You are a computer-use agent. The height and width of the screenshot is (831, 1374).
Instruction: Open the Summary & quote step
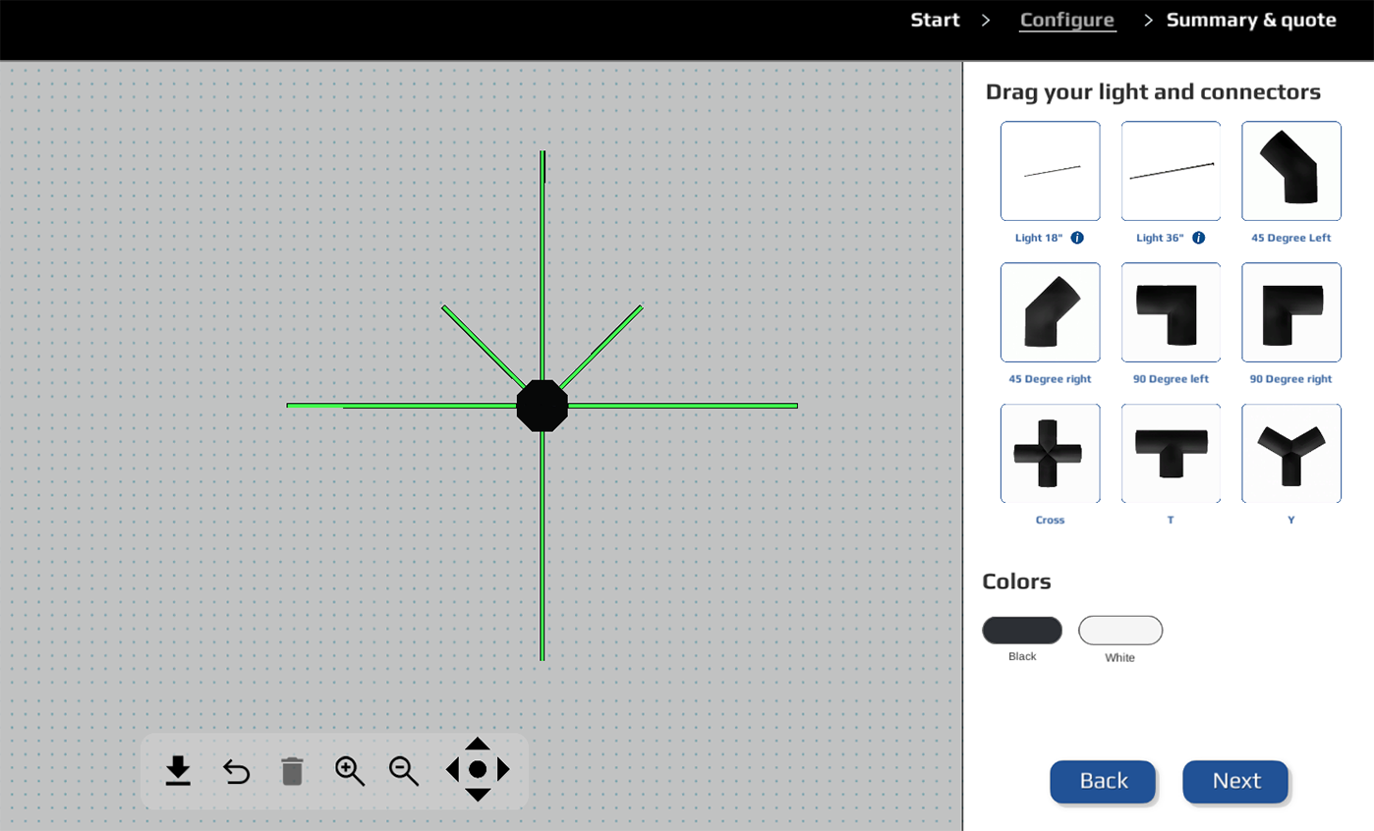point(1251,21)
